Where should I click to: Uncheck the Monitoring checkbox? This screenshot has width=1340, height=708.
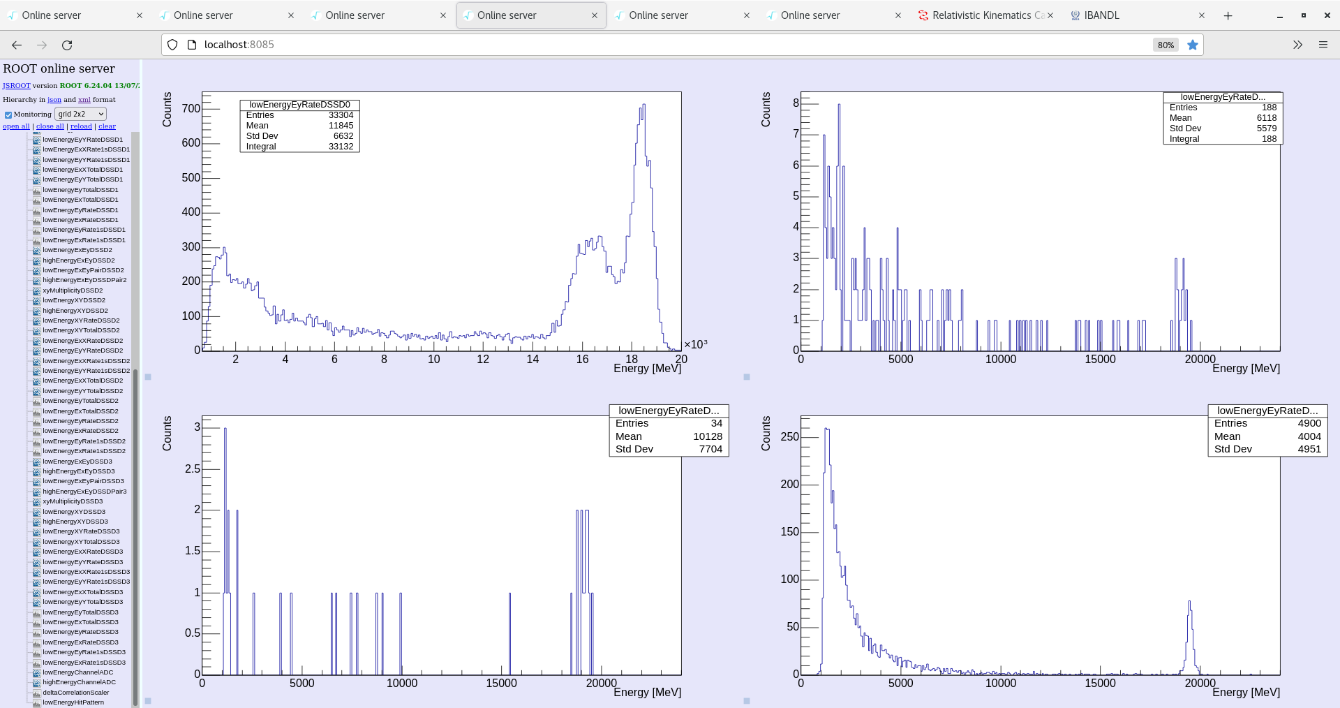click(x=8, y=114)
